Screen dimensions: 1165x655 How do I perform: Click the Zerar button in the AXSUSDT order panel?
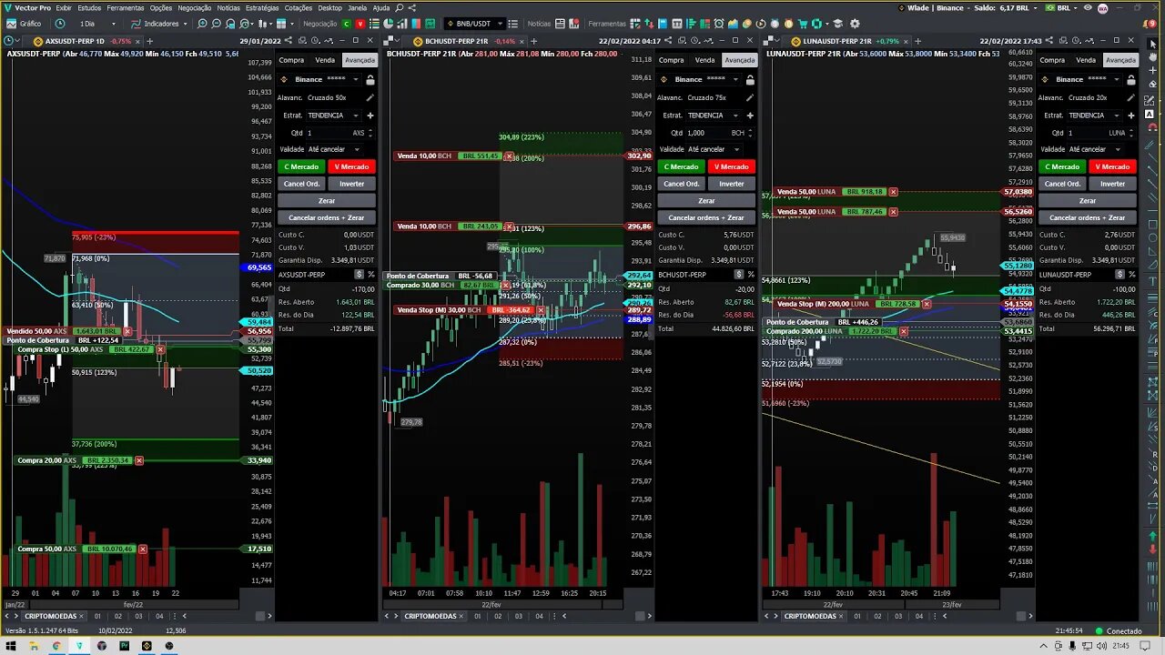coord(327,201)
